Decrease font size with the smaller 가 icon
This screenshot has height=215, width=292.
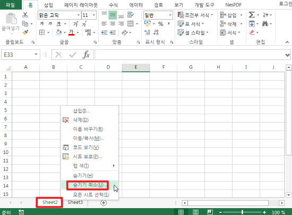pyautogui.click(x=84, y=24)
